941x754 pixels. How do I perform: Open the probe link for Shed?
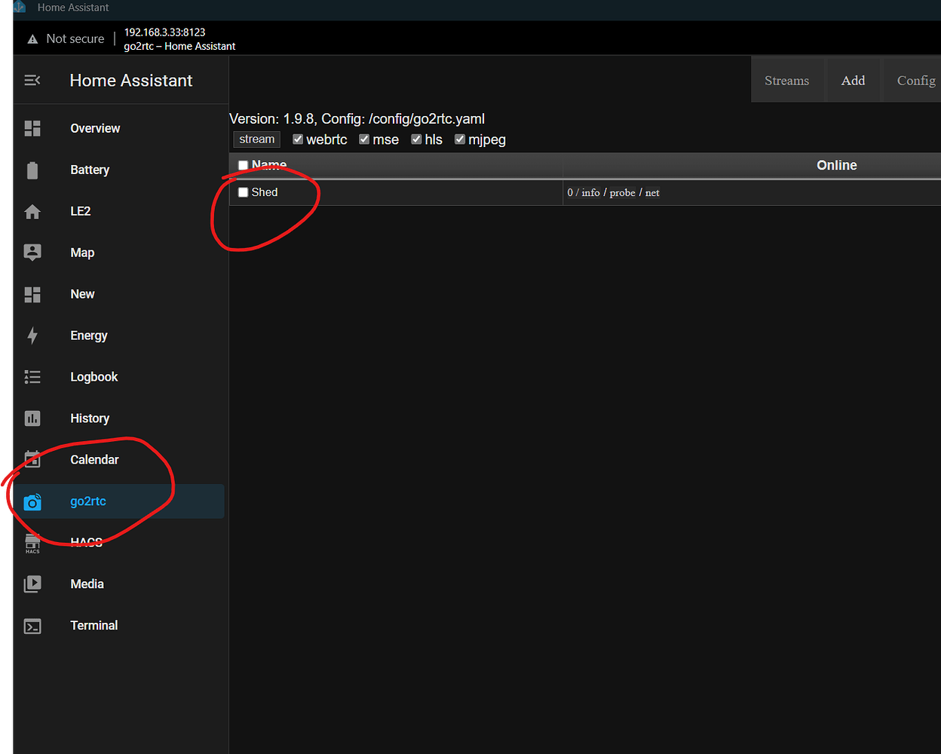(x=622, y=192)
